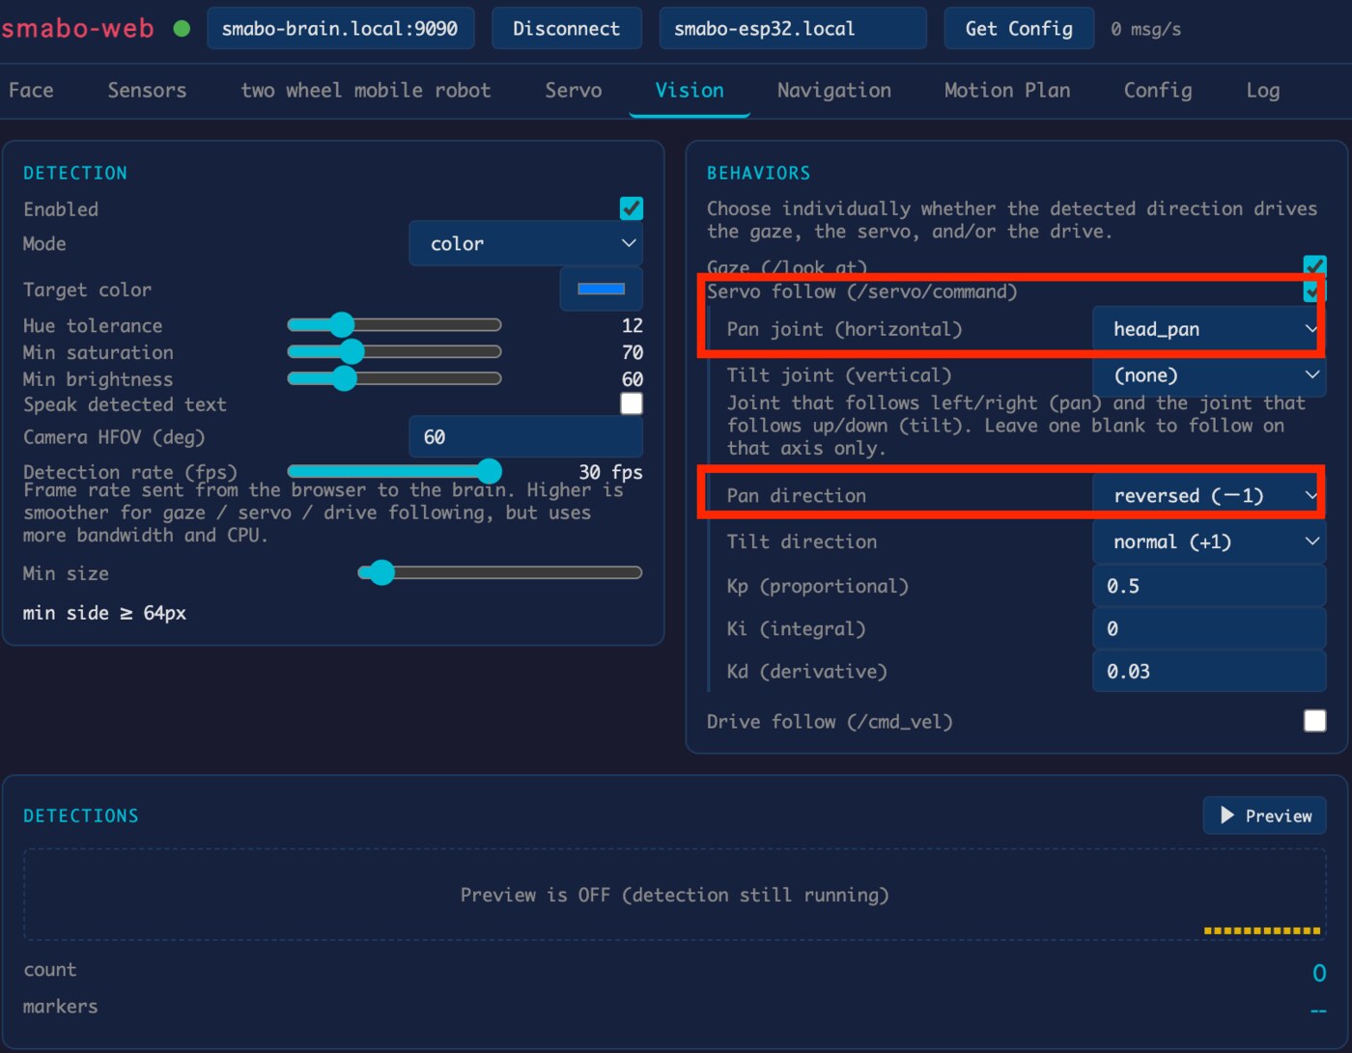Image resolution: width=1352 pixels, height=1053 pixels.
Task: Open Pan joint (horizontal) dropdown
Action: 1208,329
